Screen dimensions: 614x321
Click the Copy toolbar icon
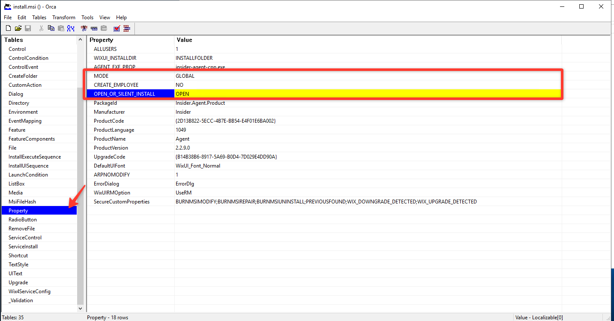point(51,28)
